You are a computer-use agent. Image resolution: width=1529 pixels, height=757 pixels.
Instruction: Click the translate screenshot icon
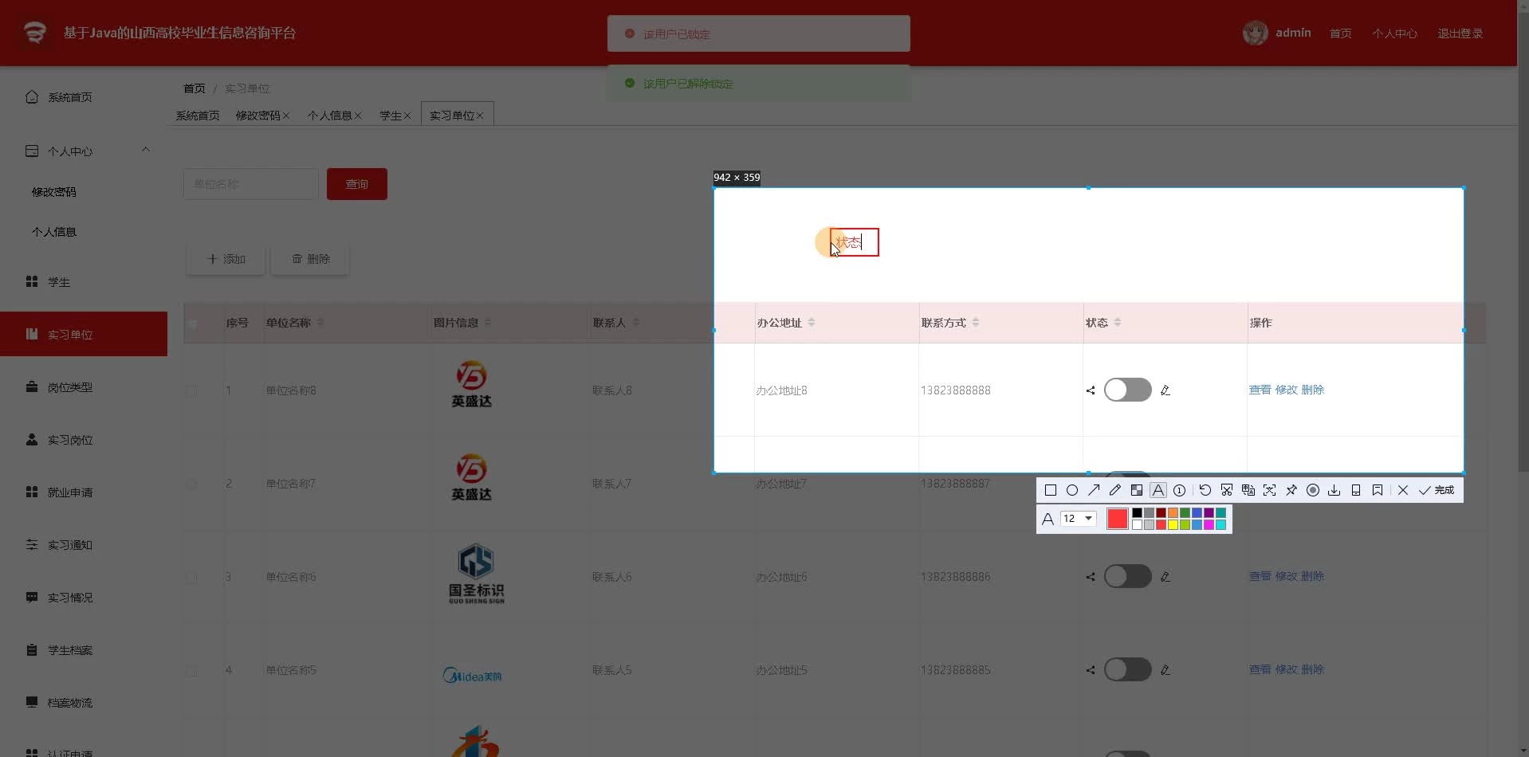click(1248, 490)
